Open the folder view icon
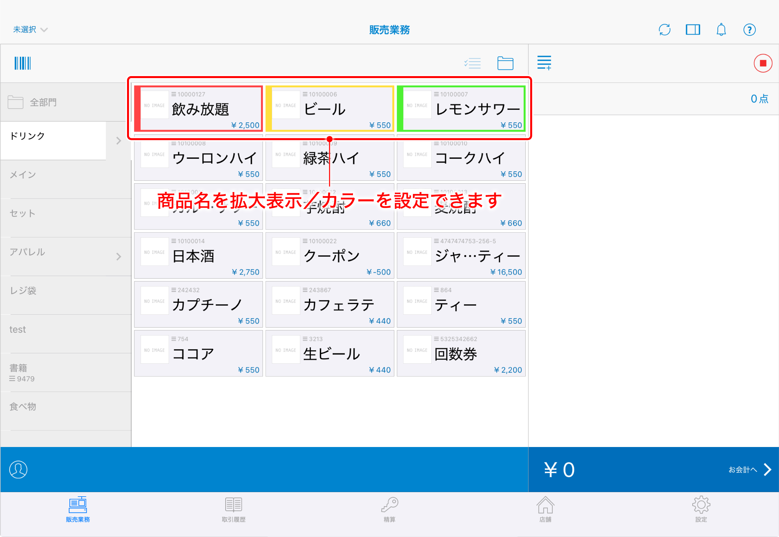The width and height of the screenshot is (779, 537). coord(505,63)
